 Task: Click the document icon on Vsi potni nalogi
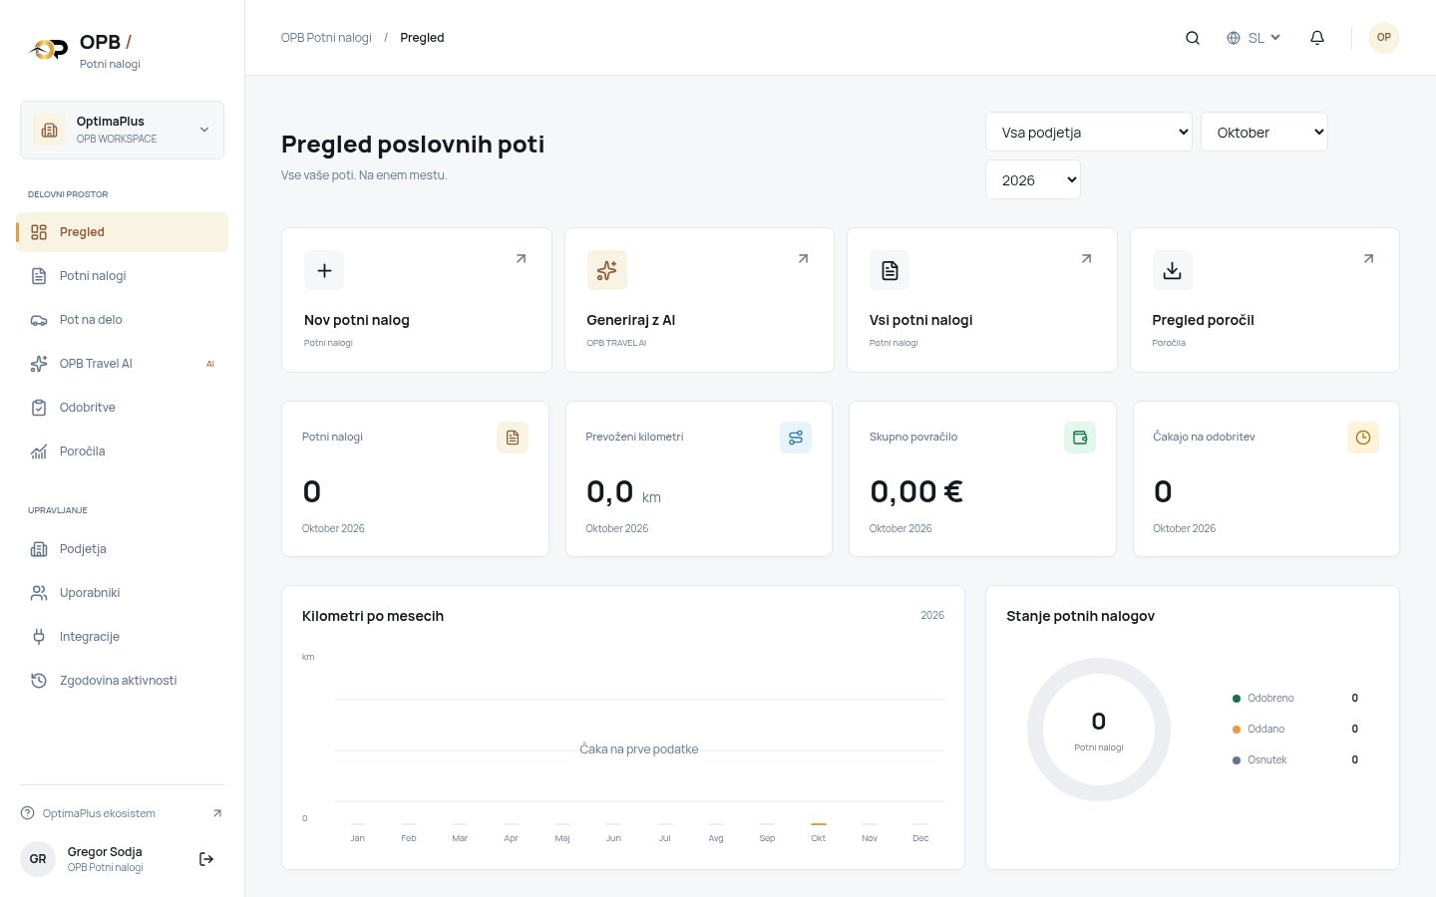coord(890,270)
